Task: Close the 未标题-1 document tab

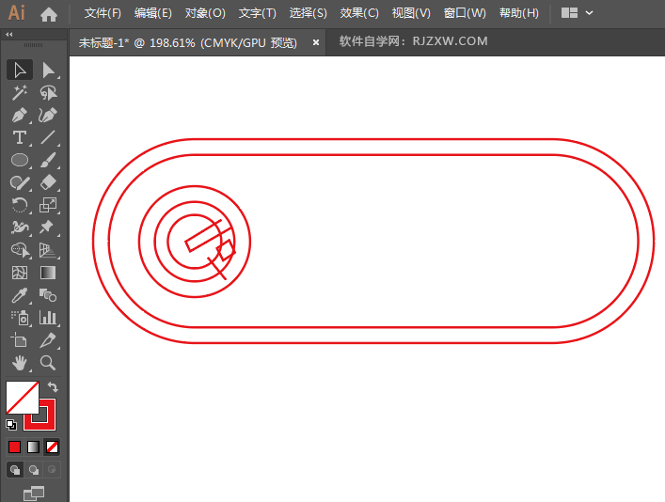Action: tap(316, 42)
